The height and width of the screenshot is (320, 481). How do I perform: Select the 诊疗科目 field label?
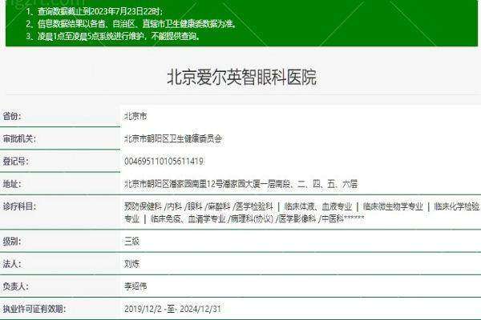(19, 206)
